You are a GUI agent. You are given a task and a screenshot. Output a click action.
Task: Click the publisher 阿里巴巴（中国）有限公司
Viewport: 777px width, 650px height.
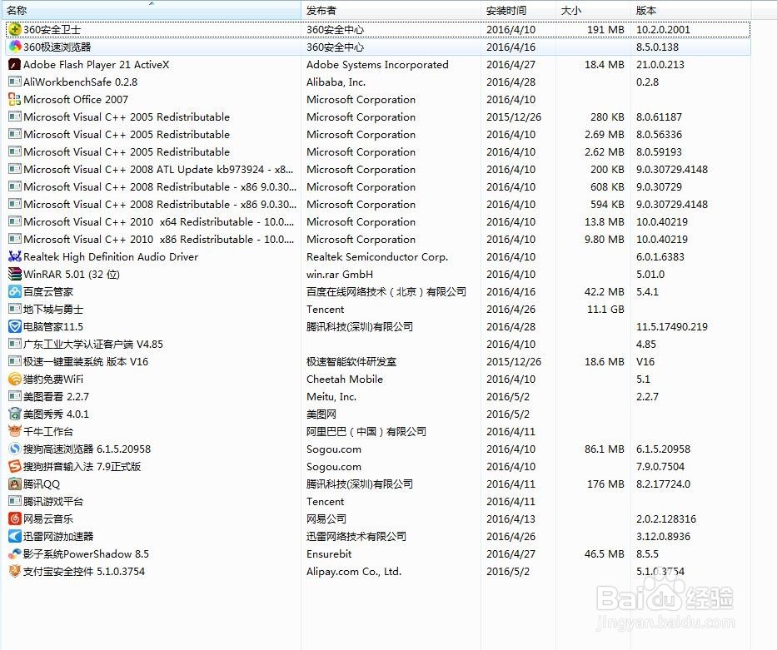[x=366, y=431]
